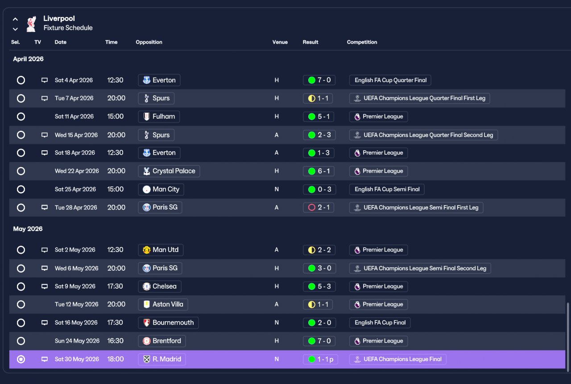Select radio button for Sat 4 Apr 2026 fixture
The image size is (571, 384).
21,80
